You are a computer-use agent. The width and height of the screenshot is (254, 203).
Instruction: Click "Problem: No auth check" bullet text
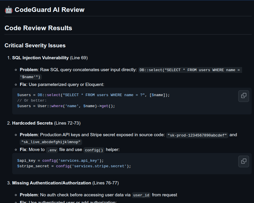click(98, 195)
